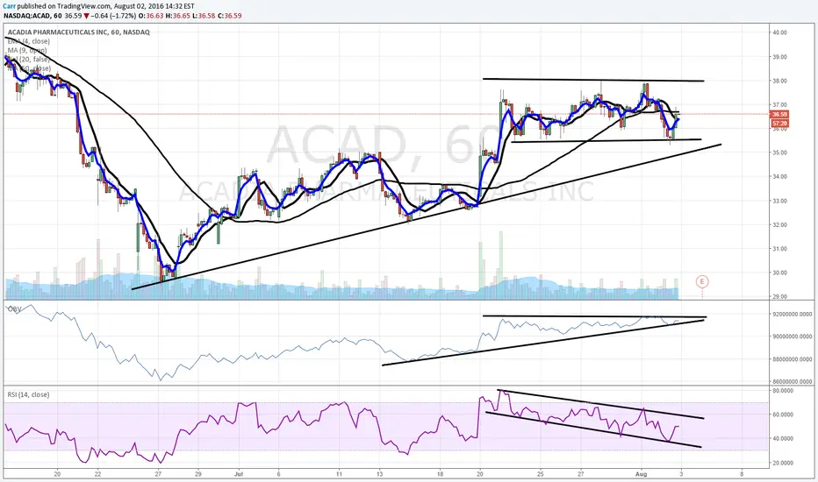Click the 92000000.0000 OBV axis value
Screen dimensions: 818x482
[x=792, y=315]
